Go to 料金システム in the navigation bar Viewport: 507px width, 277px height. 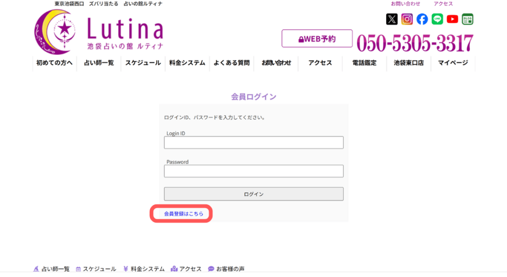click(187, 63)
